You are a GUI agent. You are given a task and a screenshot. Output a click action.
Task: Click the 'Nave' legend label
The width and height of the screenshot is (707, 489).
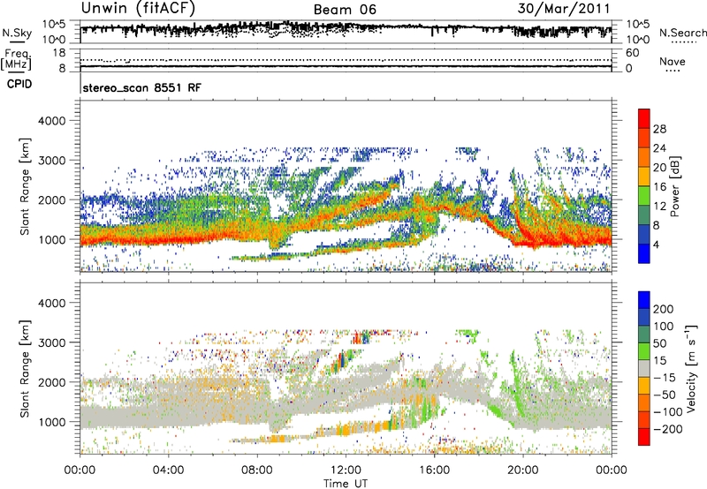click(673, 62)
